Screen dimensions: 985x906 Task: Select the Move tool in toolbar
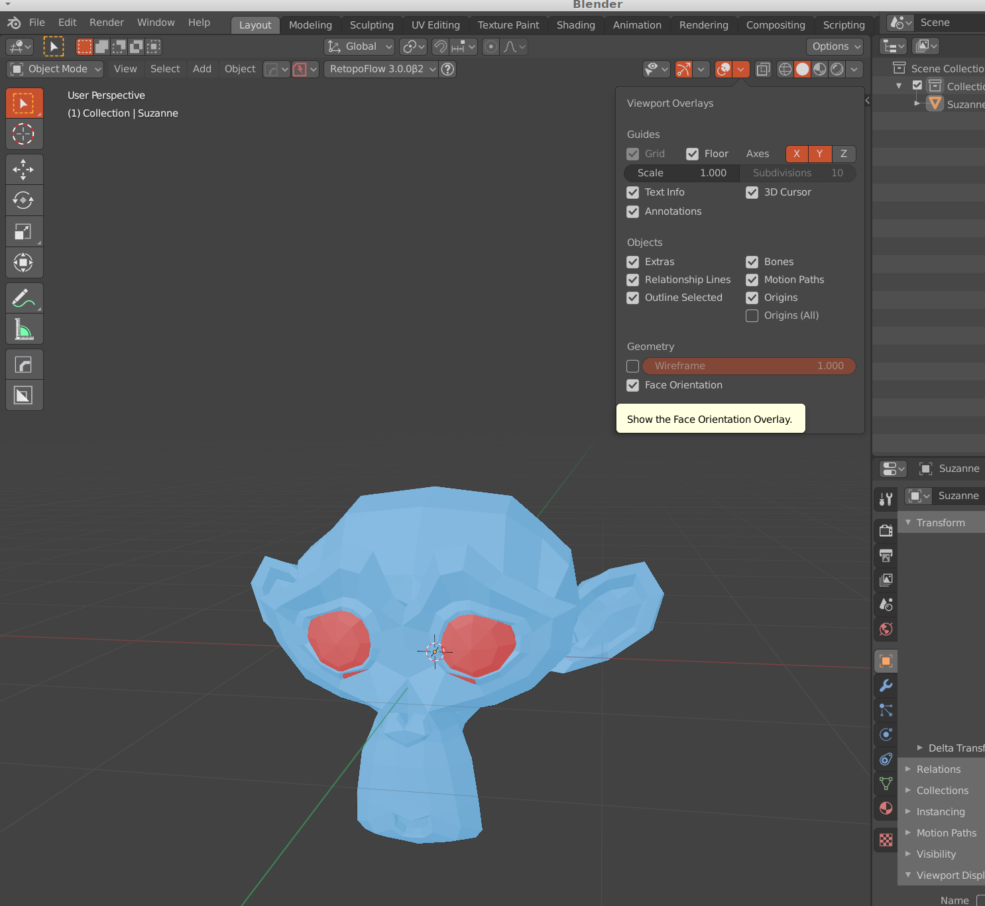point(24,170)
